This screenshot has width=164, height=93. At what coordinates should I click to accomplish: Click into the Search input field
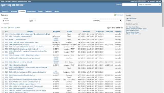[130, 5]
